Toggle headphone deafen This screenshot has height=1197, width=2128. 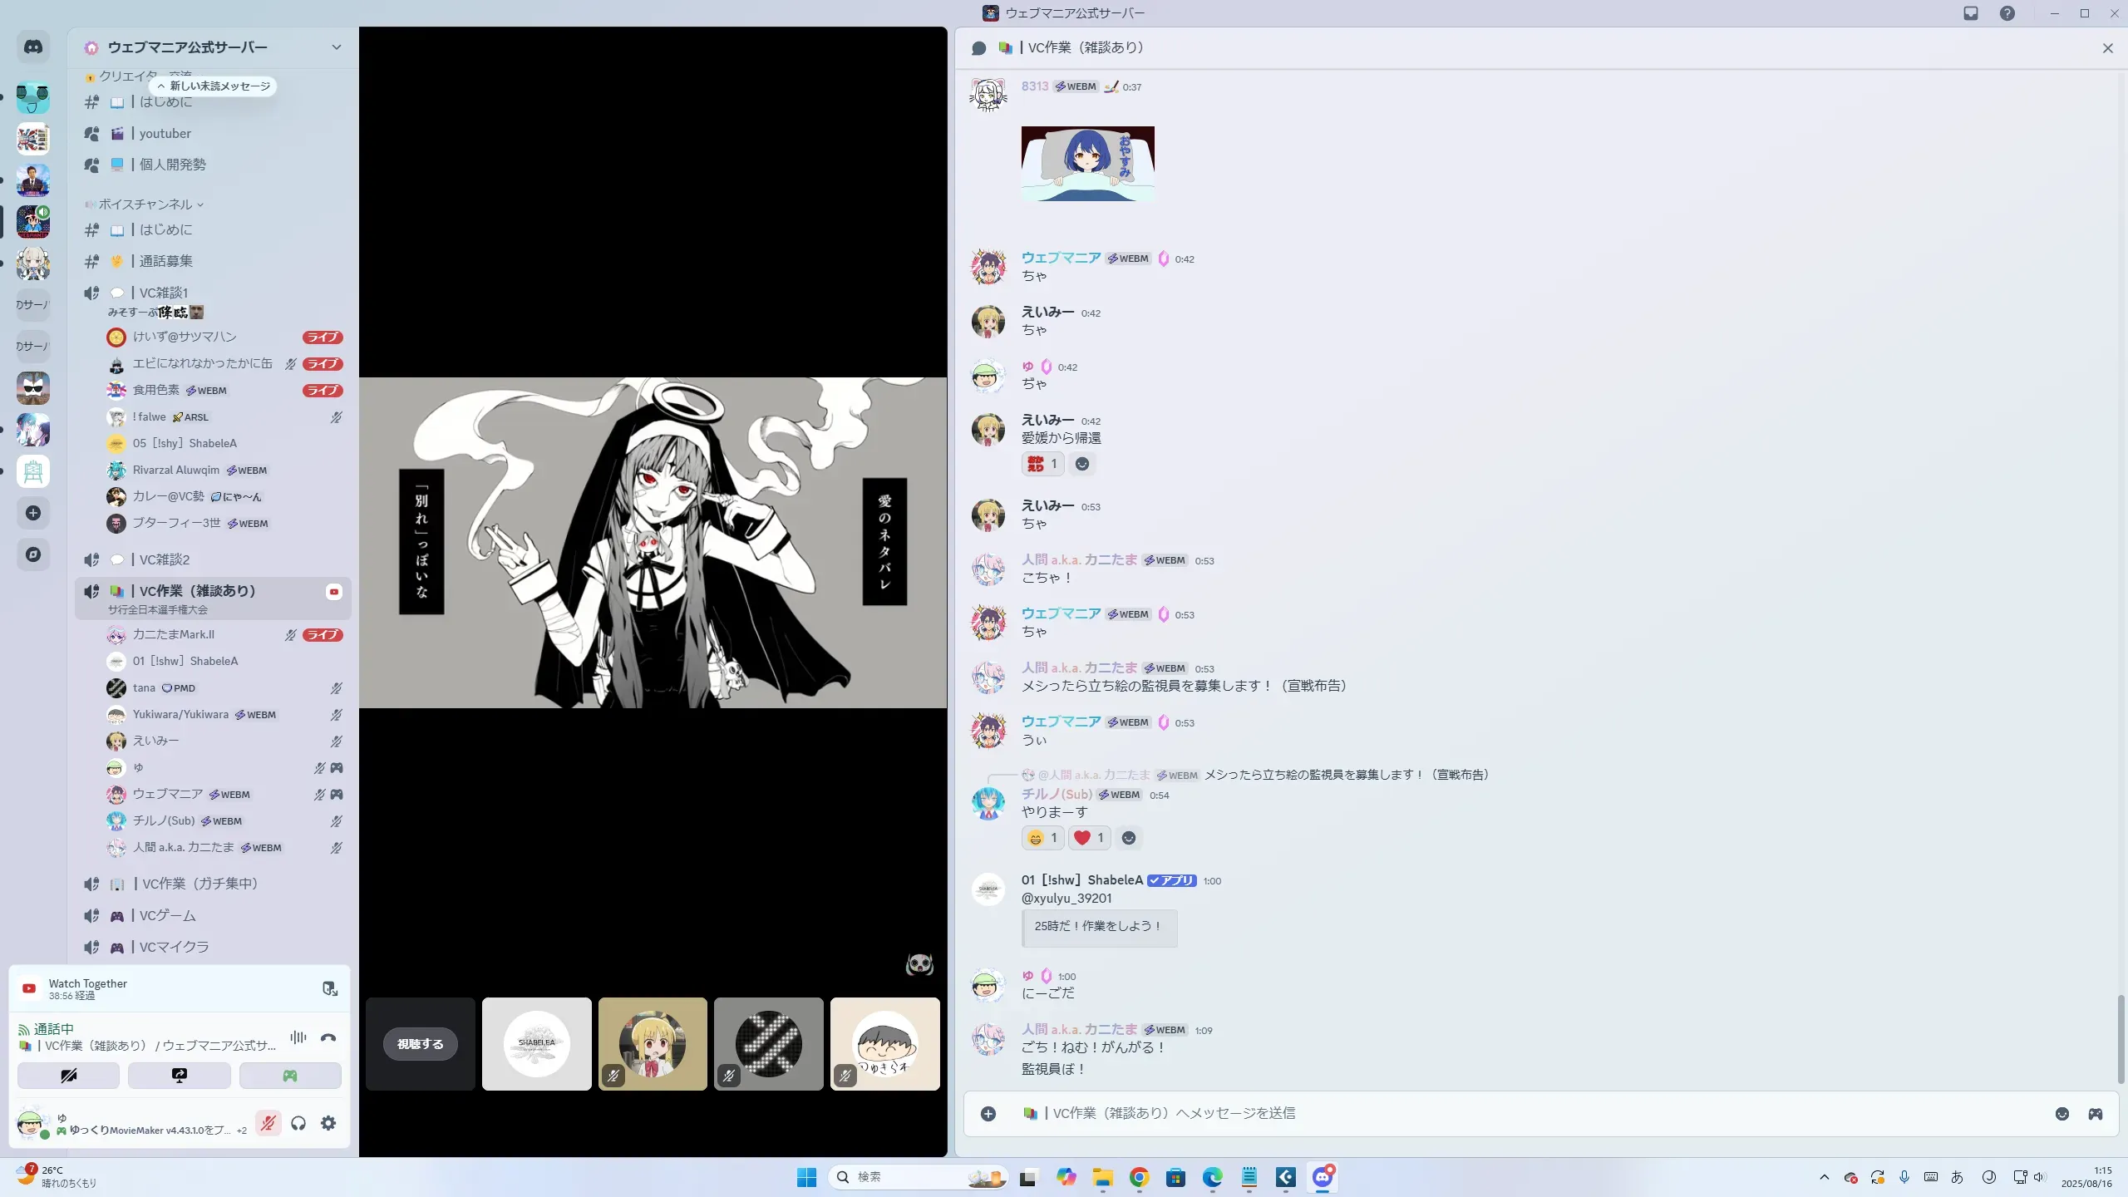click(x=298, y=1123)
